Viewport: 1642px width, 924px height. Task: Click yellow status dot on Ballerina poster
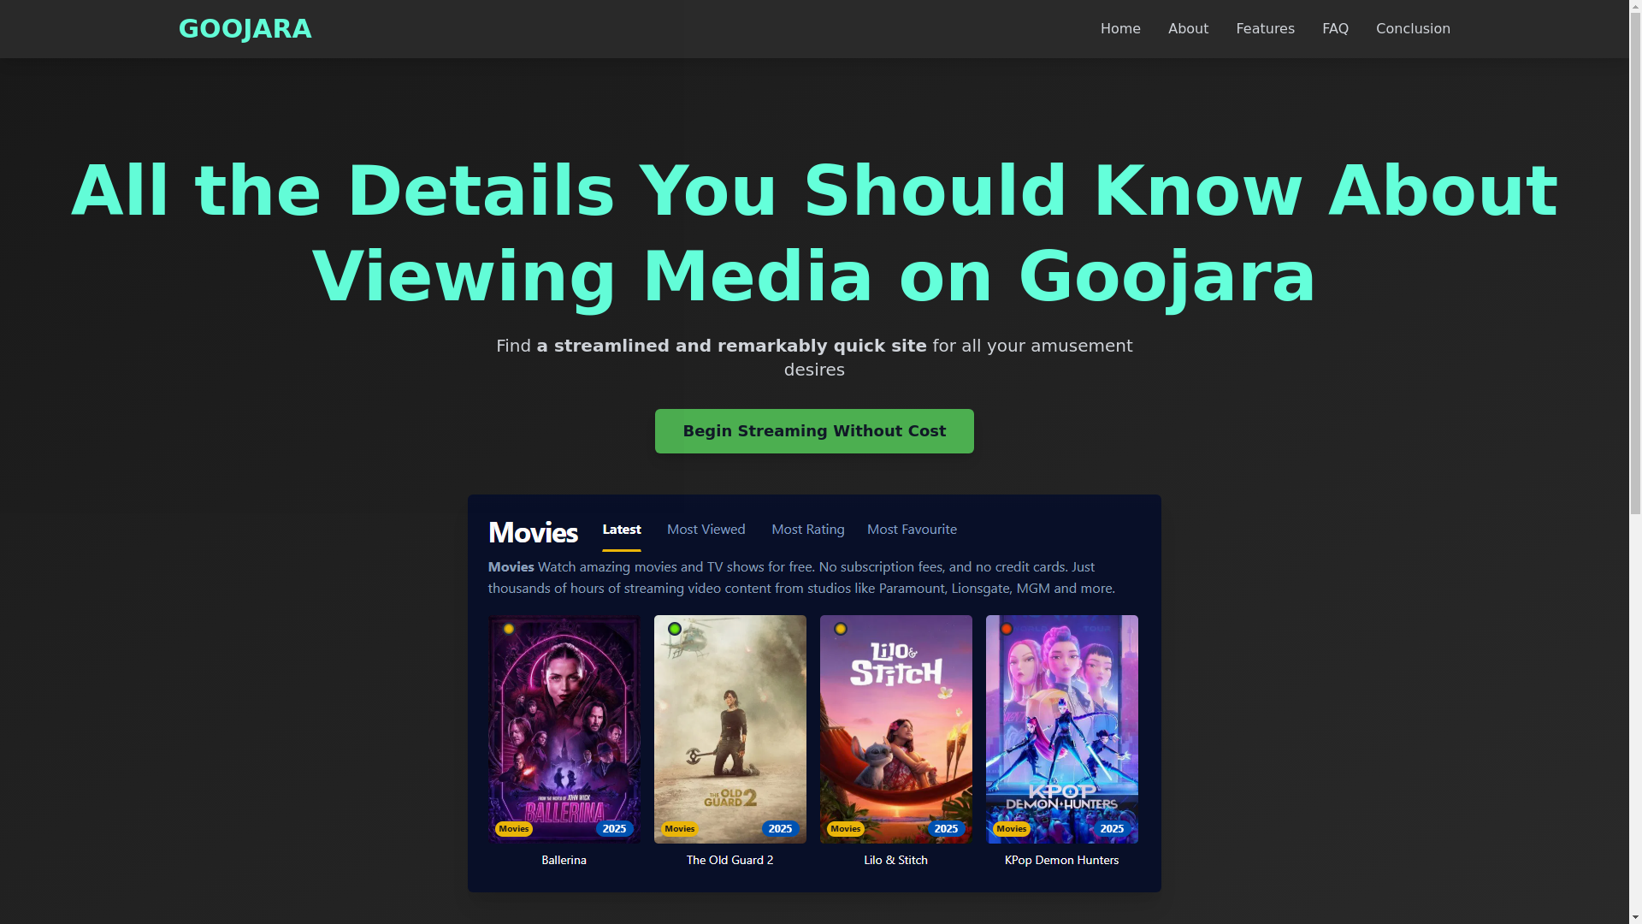point(509,629)
